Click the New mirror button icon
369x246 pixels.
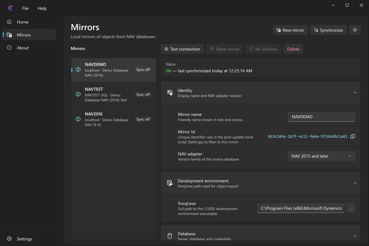(279, 30)
